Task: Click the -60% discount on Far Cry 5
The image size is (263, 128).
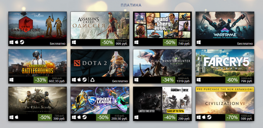Action: 232,80
